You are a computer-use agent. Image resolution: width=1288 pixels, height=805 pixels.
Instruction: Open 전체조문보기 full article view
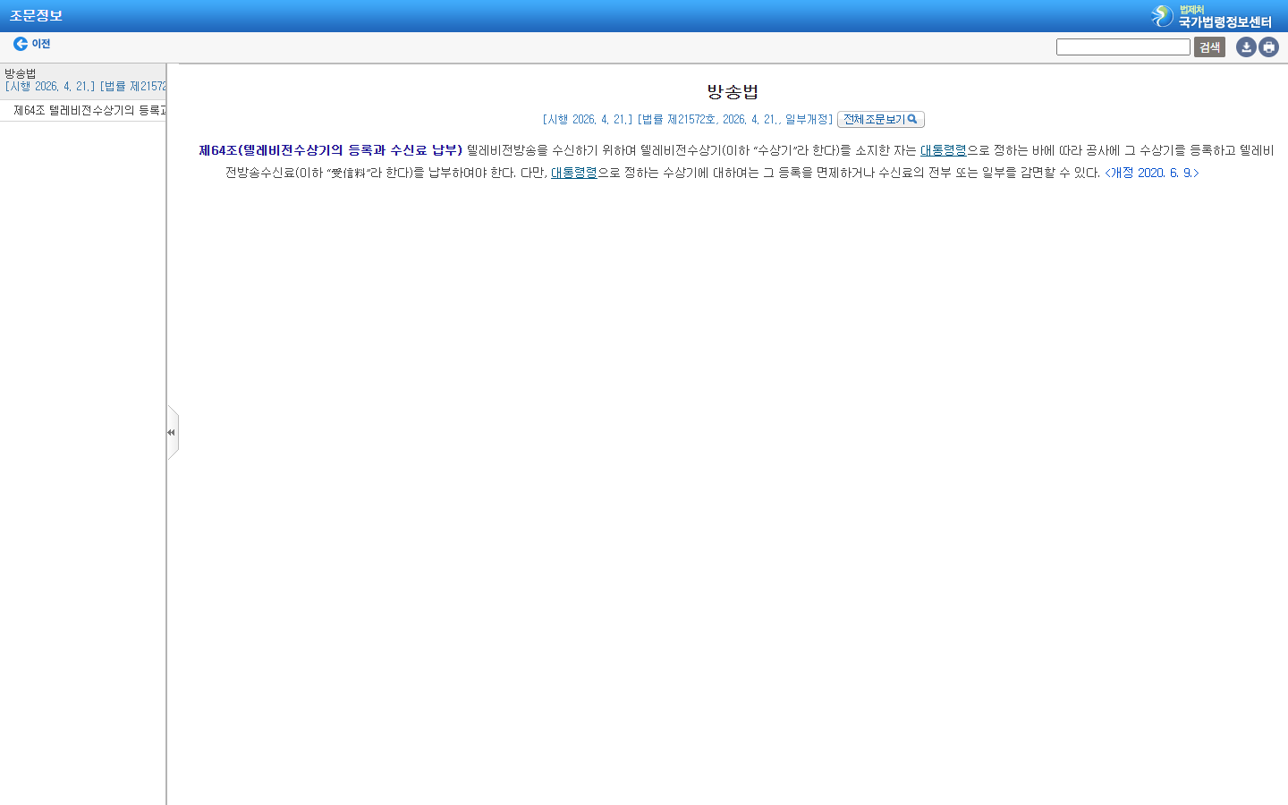(x=880, y=119)
